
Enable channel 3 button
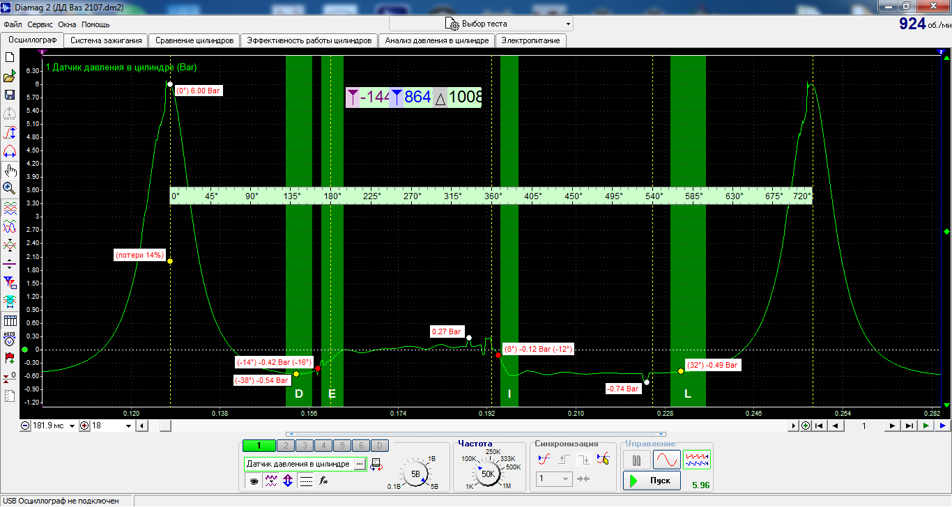click(304, 446)
